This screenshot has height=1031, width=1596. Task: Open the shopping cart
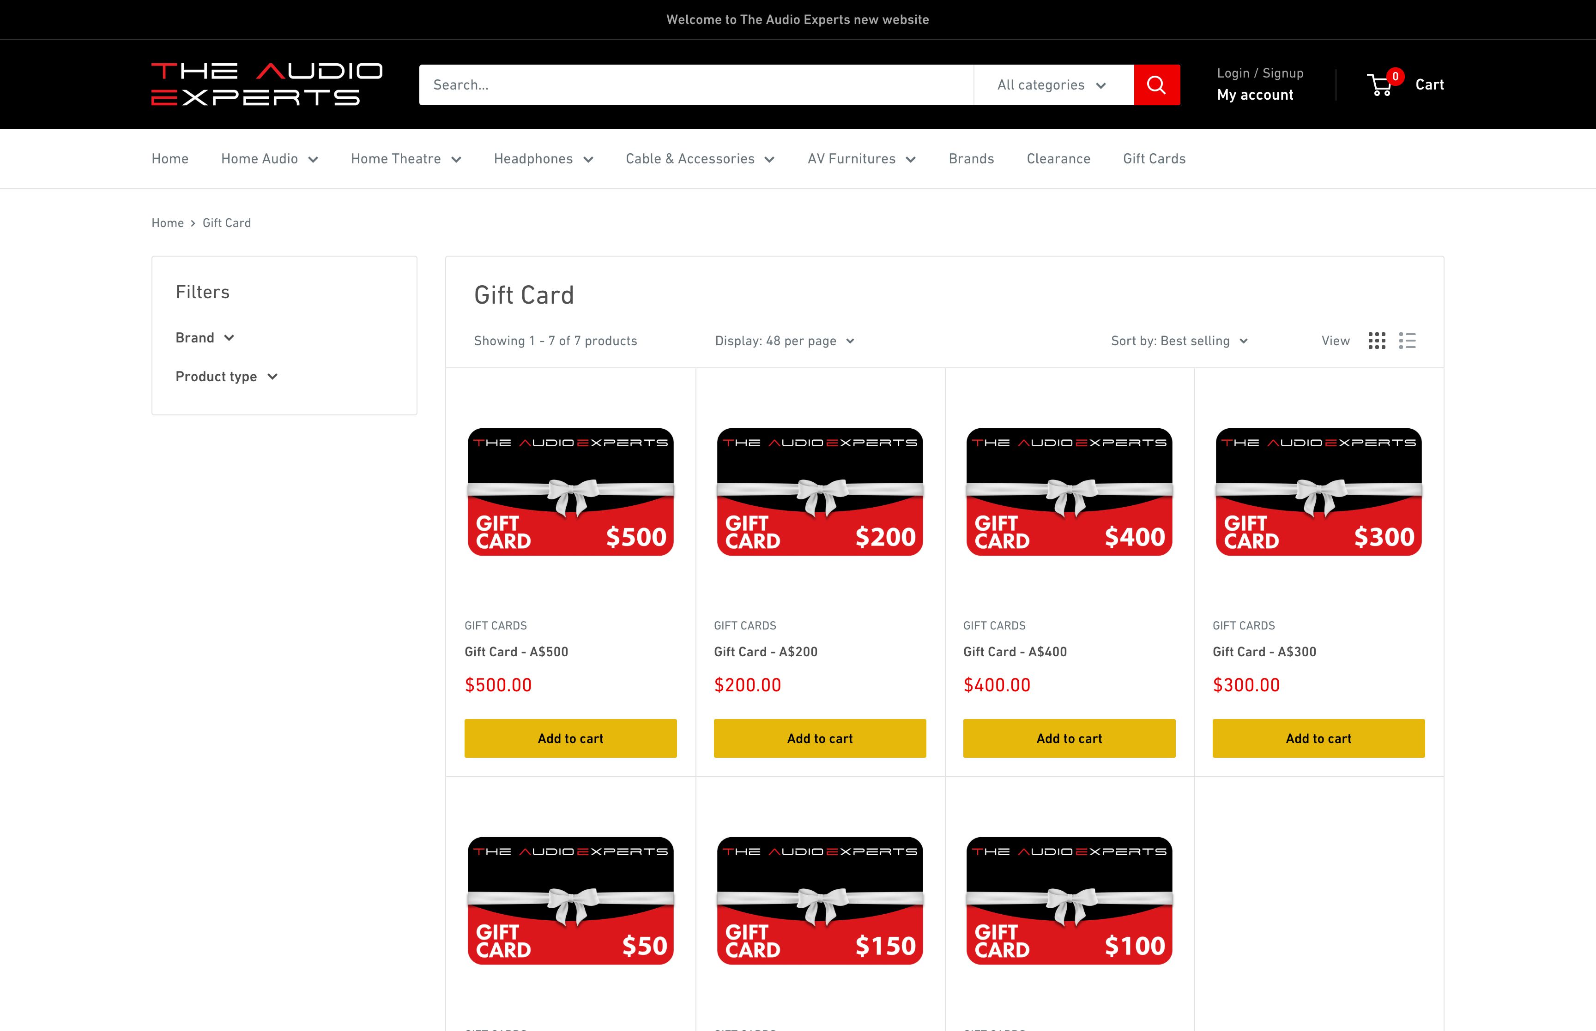pyautogui.click(x=1407, y=84)
